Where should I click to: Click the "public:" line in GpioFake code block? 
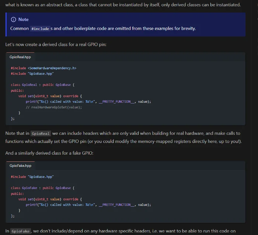[17, 193]
